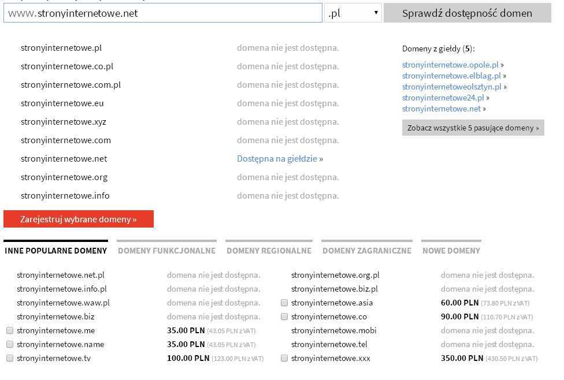Open stronyinternetowe.elblag.pl marketplace link
This screenshot has width=564, height=380.
(451, 76)
